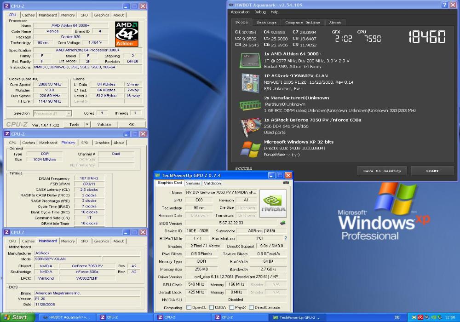Take a GPU-Z screenshot with the camera icon
The height and width of the screenshot is (322, 460).
point(286,183)
